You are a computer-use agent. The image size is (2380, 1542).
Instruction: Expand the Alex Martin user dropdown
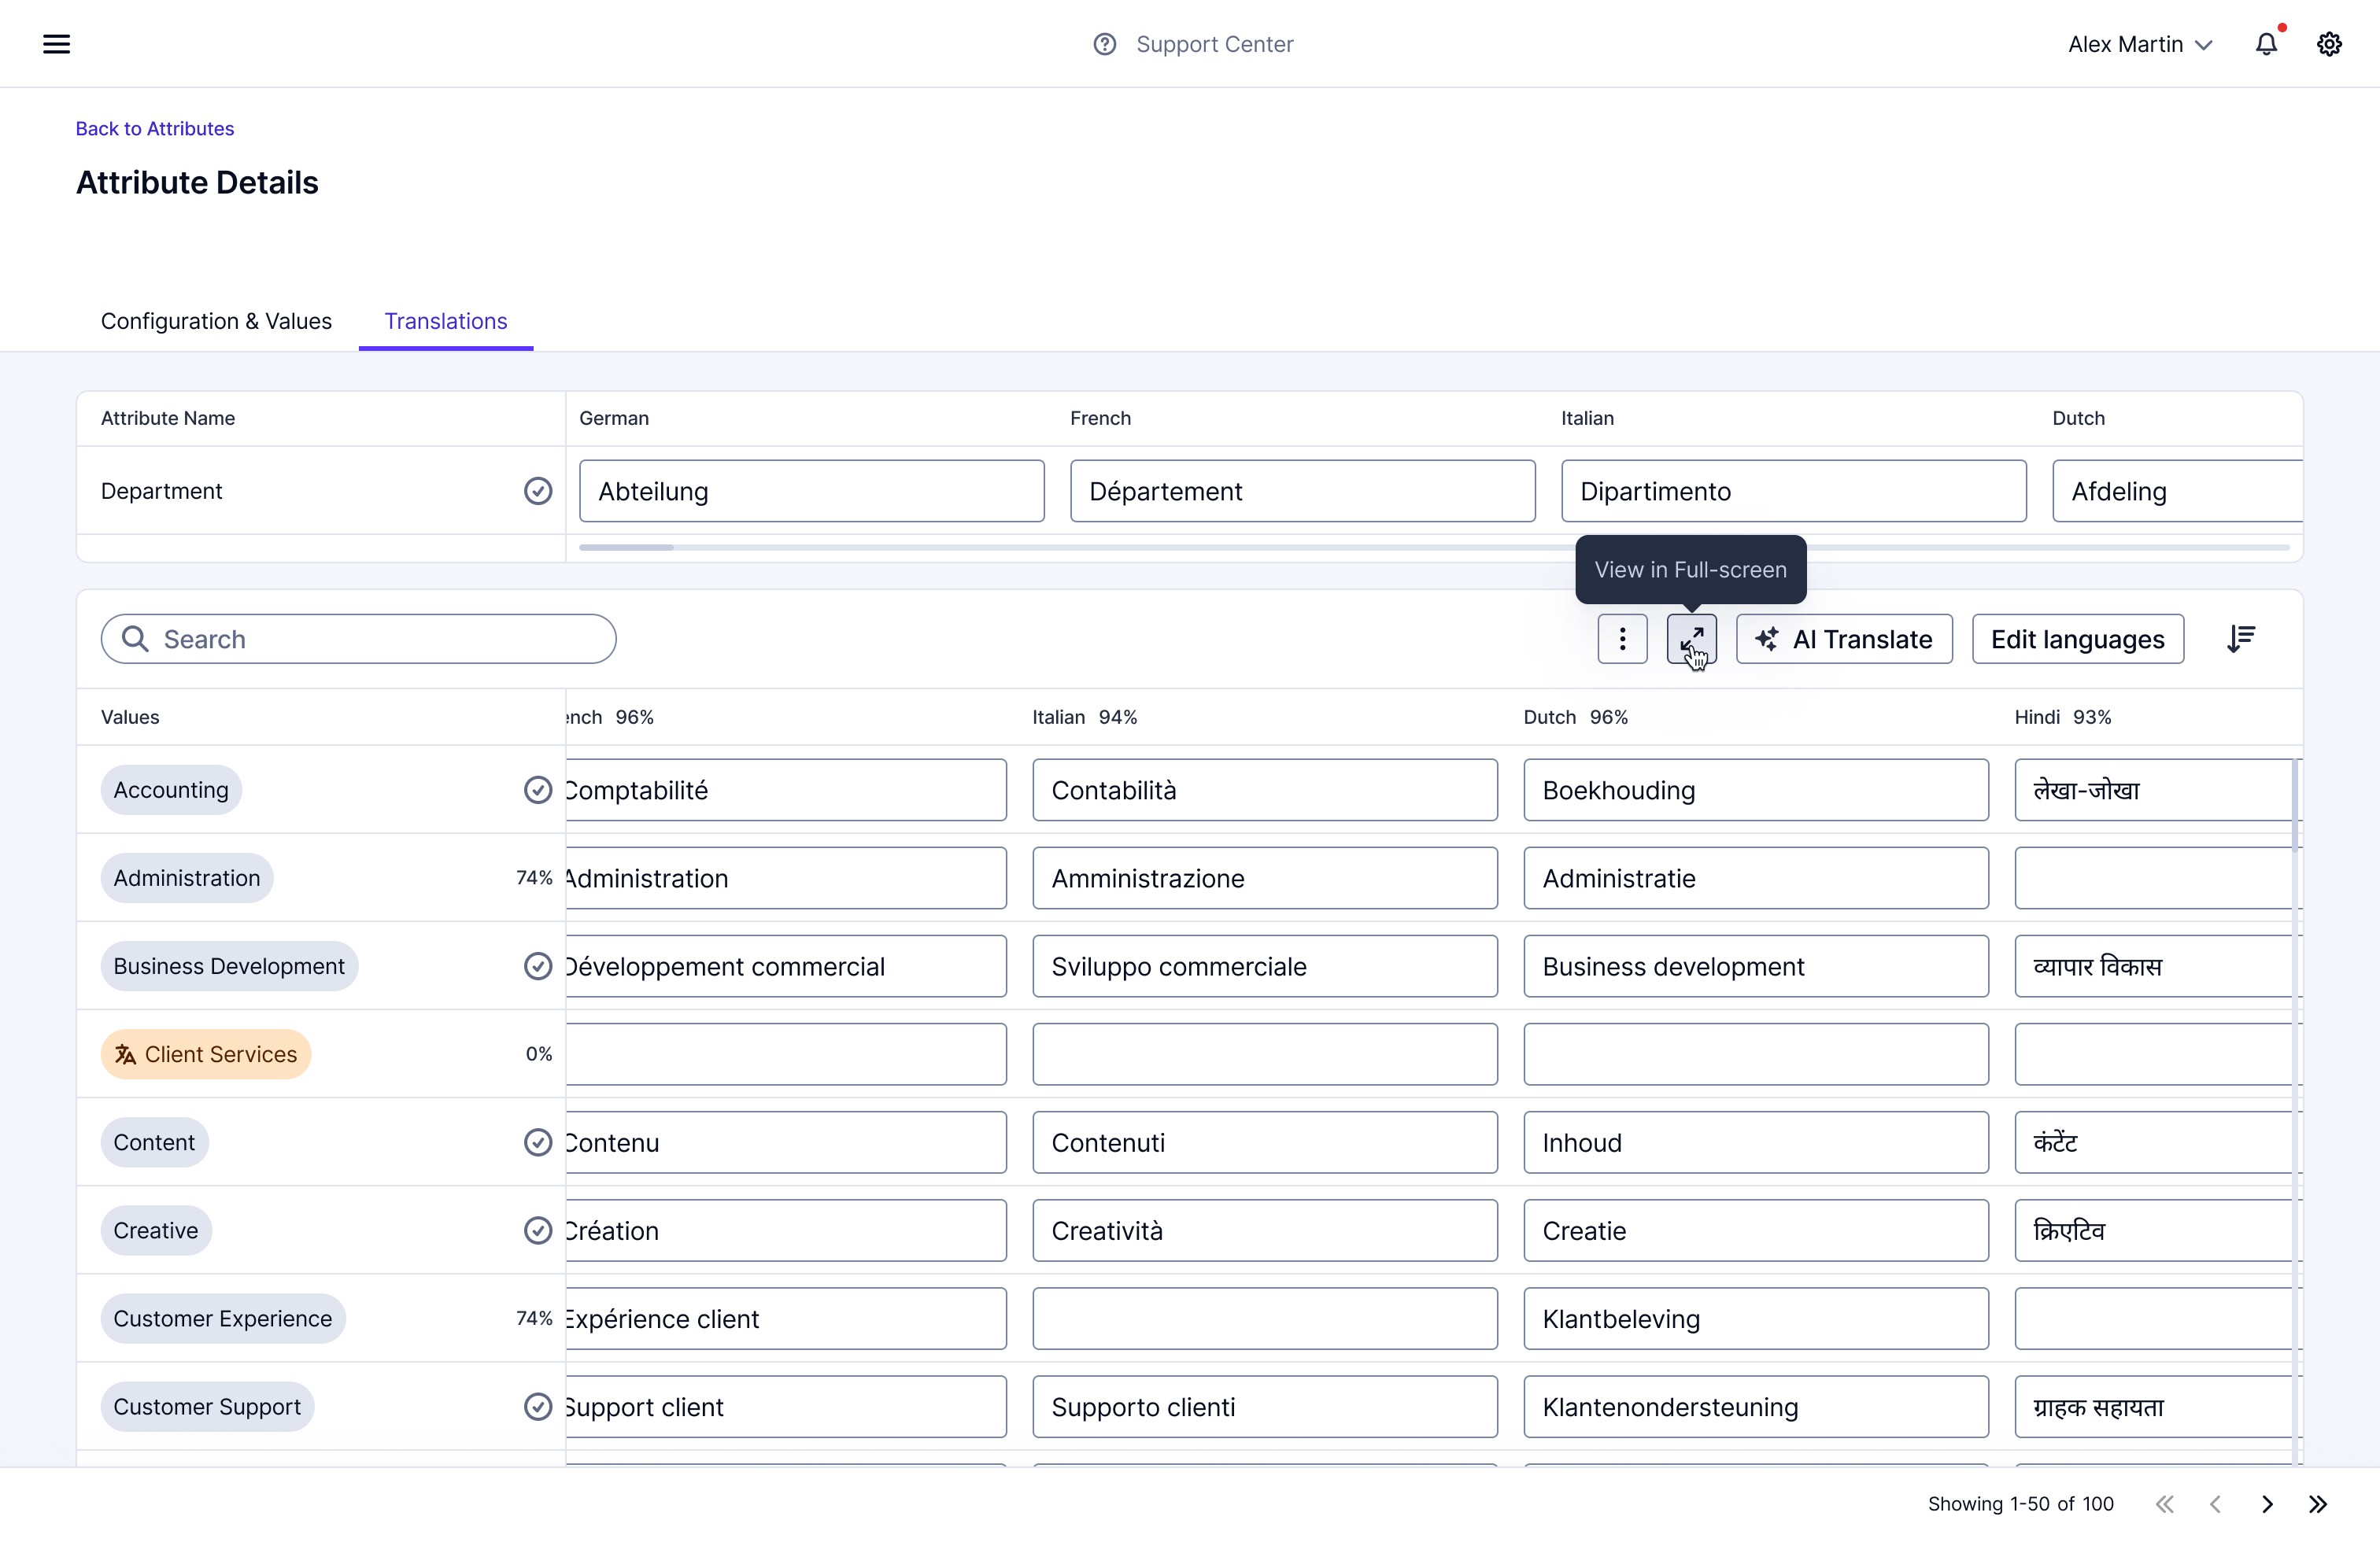[x=2140, y=44]
